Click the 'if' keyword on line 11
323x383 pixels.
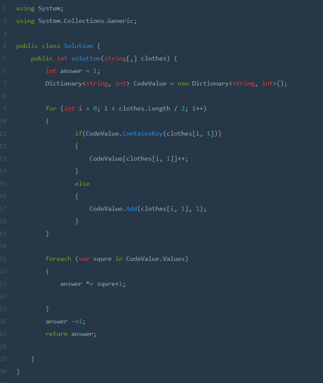[78, 133]
